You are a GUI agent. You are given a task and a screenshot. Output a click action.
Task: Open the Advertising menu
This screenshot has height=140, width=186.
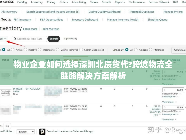[x=79, y=2]
